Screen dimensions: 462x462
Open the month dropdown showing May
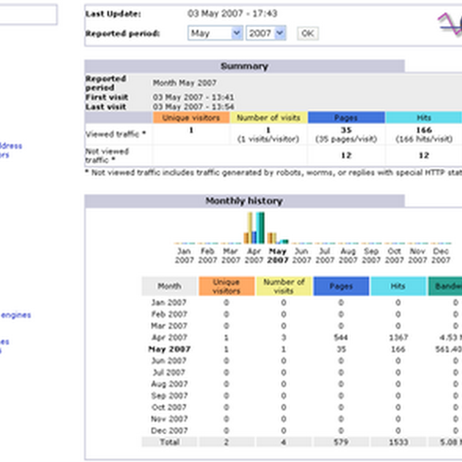[x=215, y=33]
